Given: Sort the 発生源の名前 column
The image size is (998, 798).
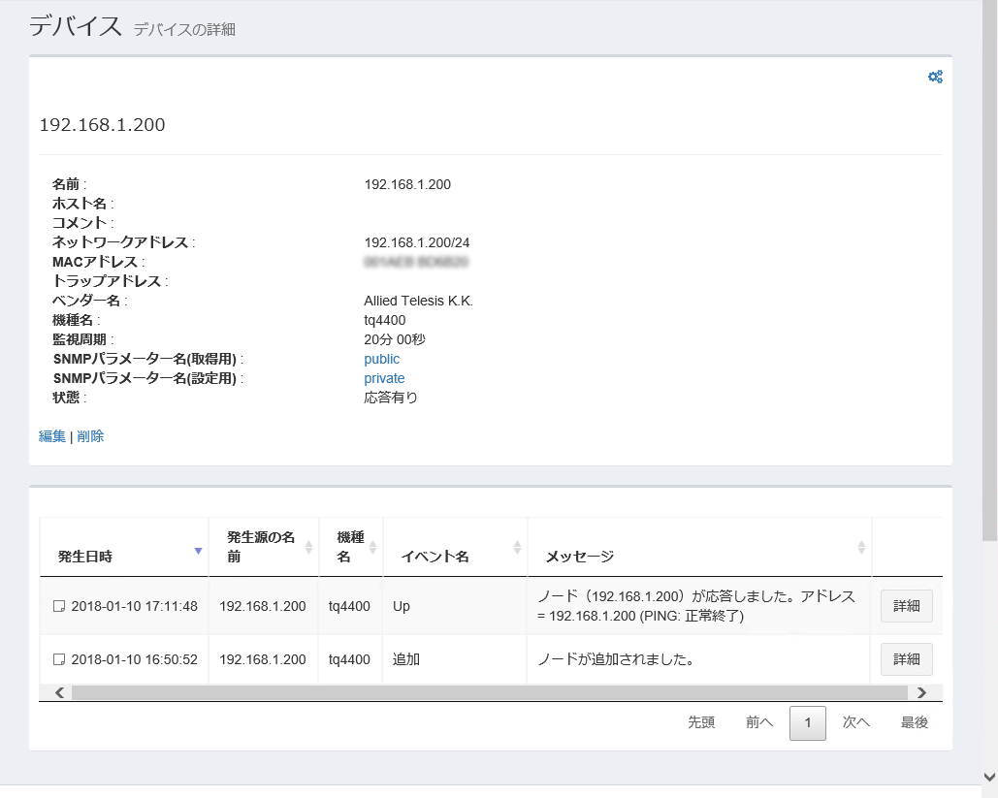Looking at the screenshot, I should pos(309,547).
